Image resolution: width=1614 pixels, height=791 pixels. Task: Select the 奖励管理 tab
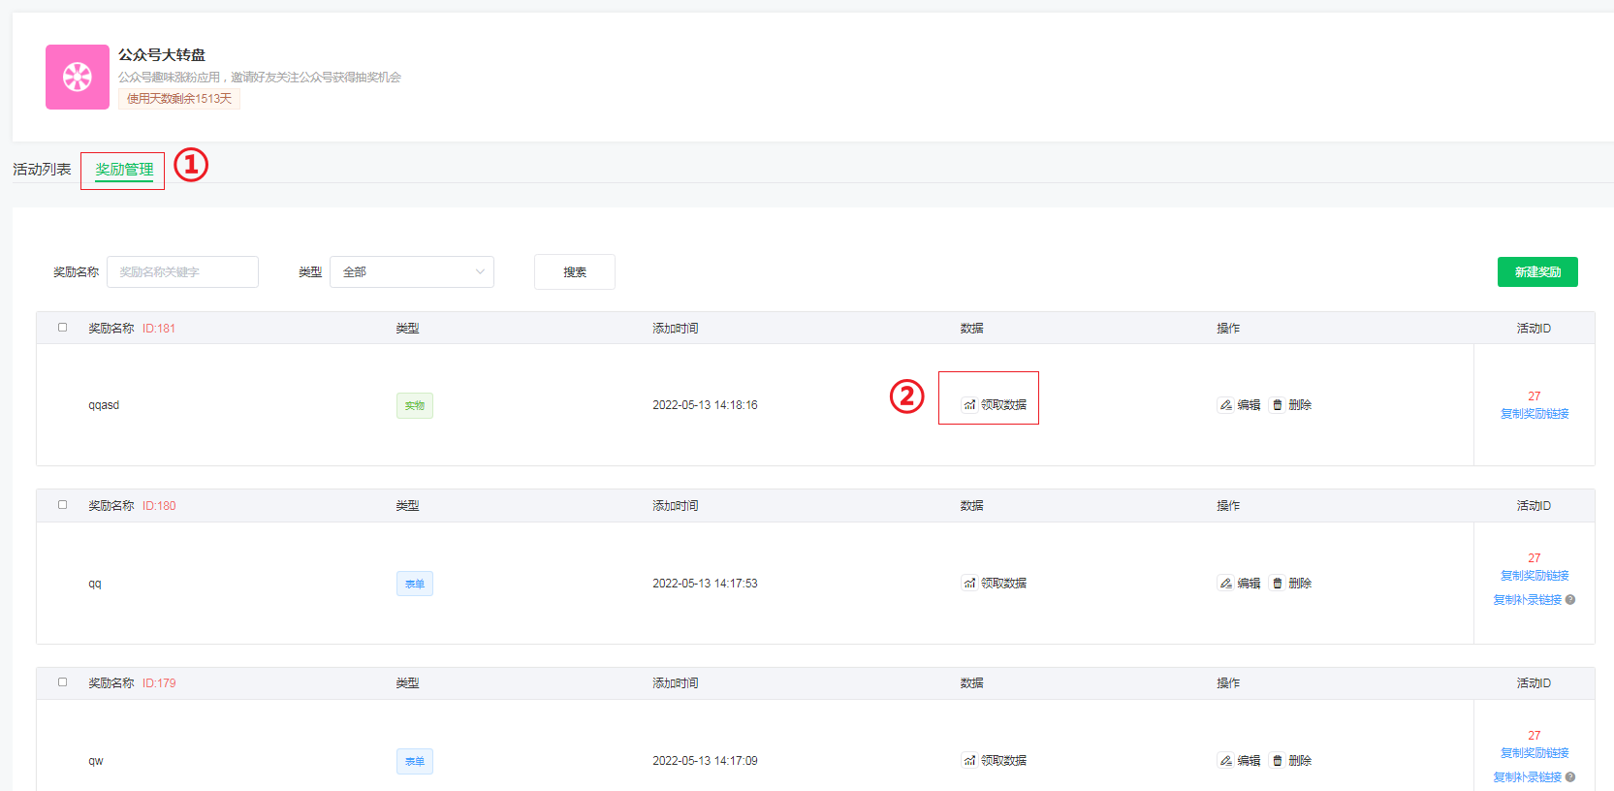[124, 170]
